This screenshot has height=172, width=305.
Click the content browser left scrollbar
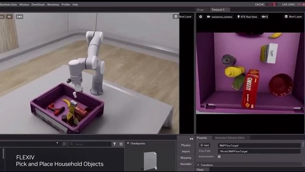pyautogui.click(x=3, y=154)
